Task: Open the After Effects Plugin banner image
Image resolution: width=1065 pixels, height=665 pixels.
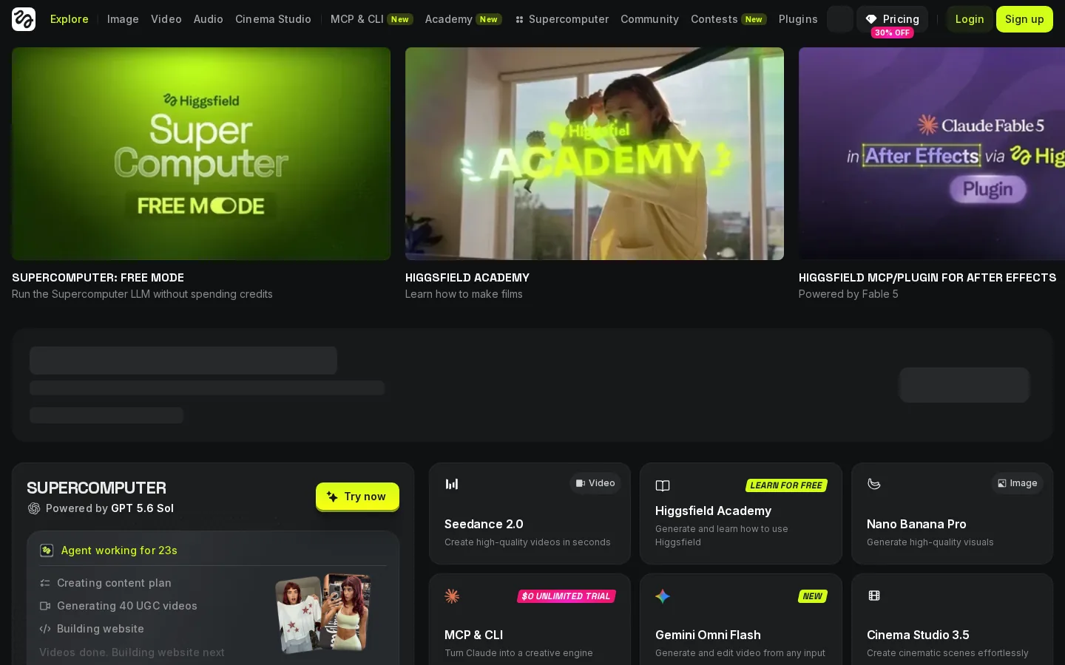Action: 932,154
